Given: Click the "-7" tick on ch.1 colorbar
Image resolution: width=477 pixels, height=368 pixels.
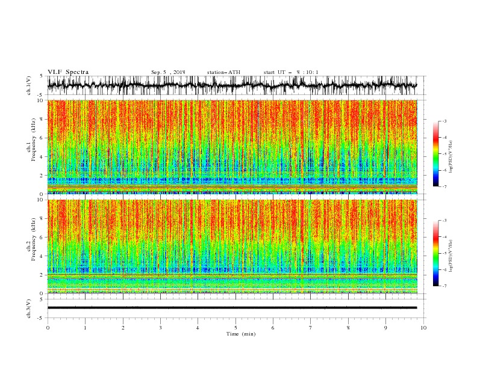Looking at the screenshot, I should coord(444,186).
